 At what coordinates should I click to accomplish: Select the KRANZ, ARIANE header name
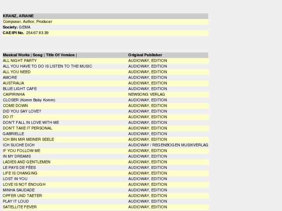[x=18, y=16]
